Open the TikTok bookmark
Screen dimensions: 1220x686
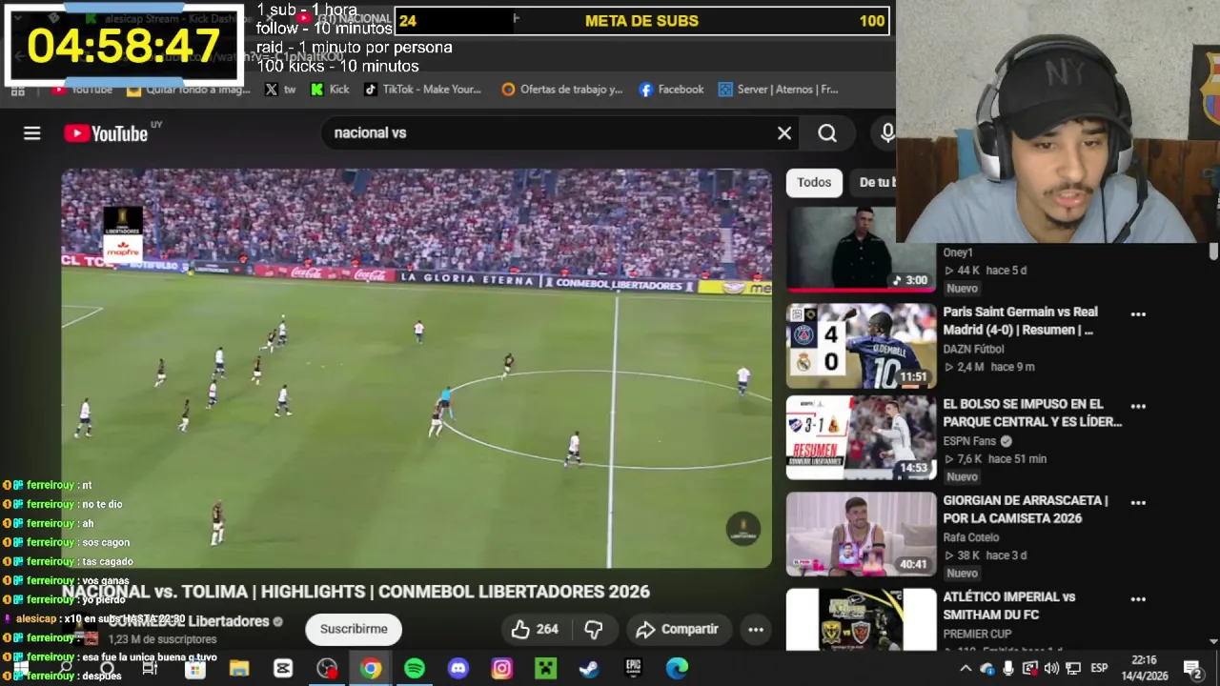point(422,90)
